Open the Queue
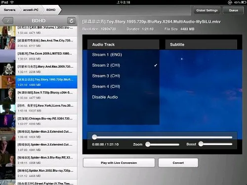 pos(233,10)
